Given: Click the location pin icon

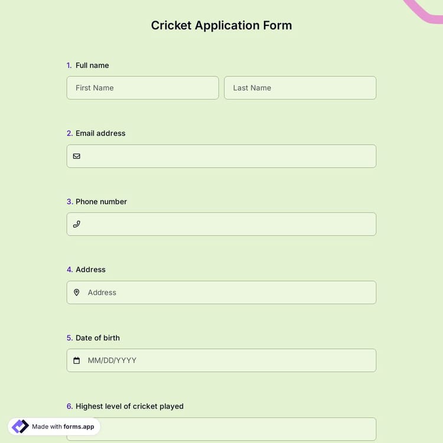Looking at the screenshot, I should 76,292.
